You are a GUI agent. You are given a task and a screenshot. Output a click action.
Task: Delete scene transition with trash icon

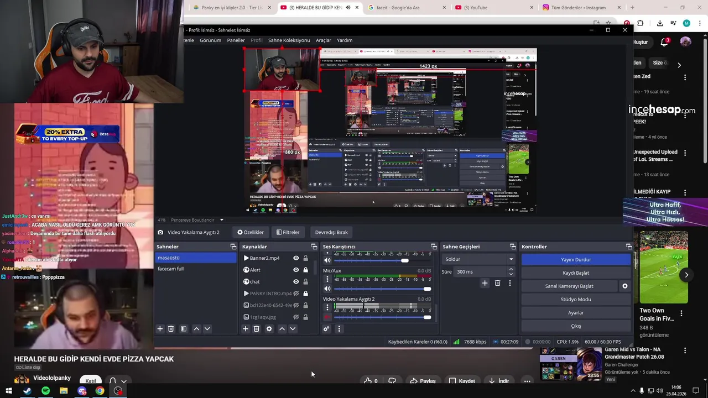(497, 283)
